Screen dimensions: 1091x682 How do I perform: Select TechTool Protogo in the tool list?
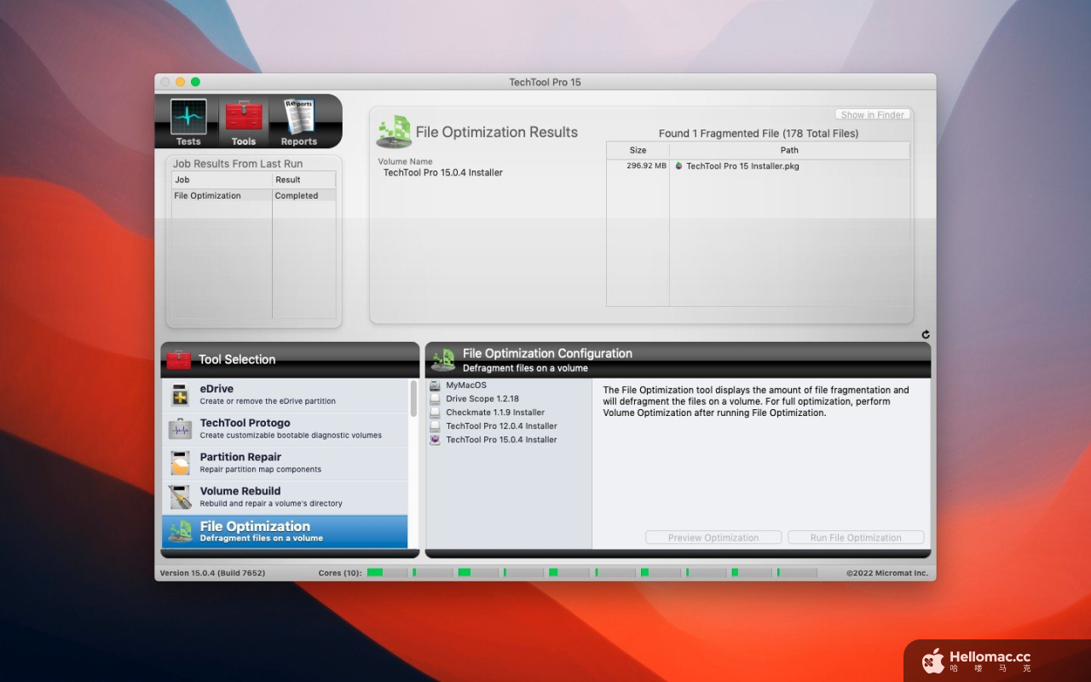285,429
